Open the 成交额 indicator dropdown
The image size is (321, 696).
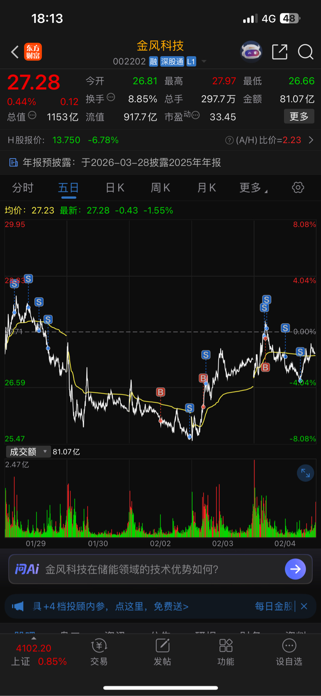coord(28,451)
